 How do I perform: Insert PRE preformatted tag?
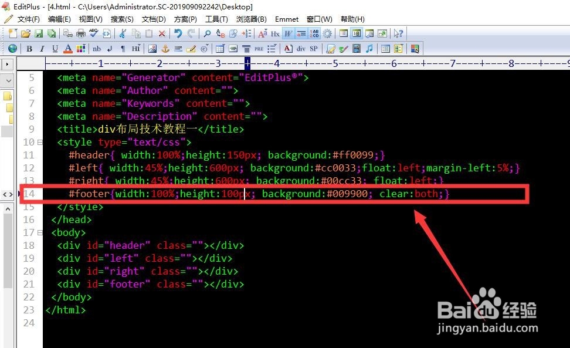[259, 48]
